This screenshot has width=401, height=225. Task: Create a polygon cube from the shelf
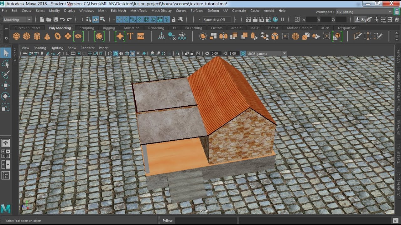pyautogui.click(x=27, y=36)
